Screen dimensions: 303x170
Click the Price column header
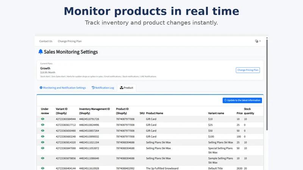[239, 113]
